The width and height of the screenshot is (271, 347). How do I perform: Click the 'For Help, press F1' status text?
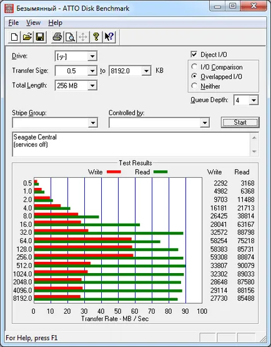(x=31, y=338)
